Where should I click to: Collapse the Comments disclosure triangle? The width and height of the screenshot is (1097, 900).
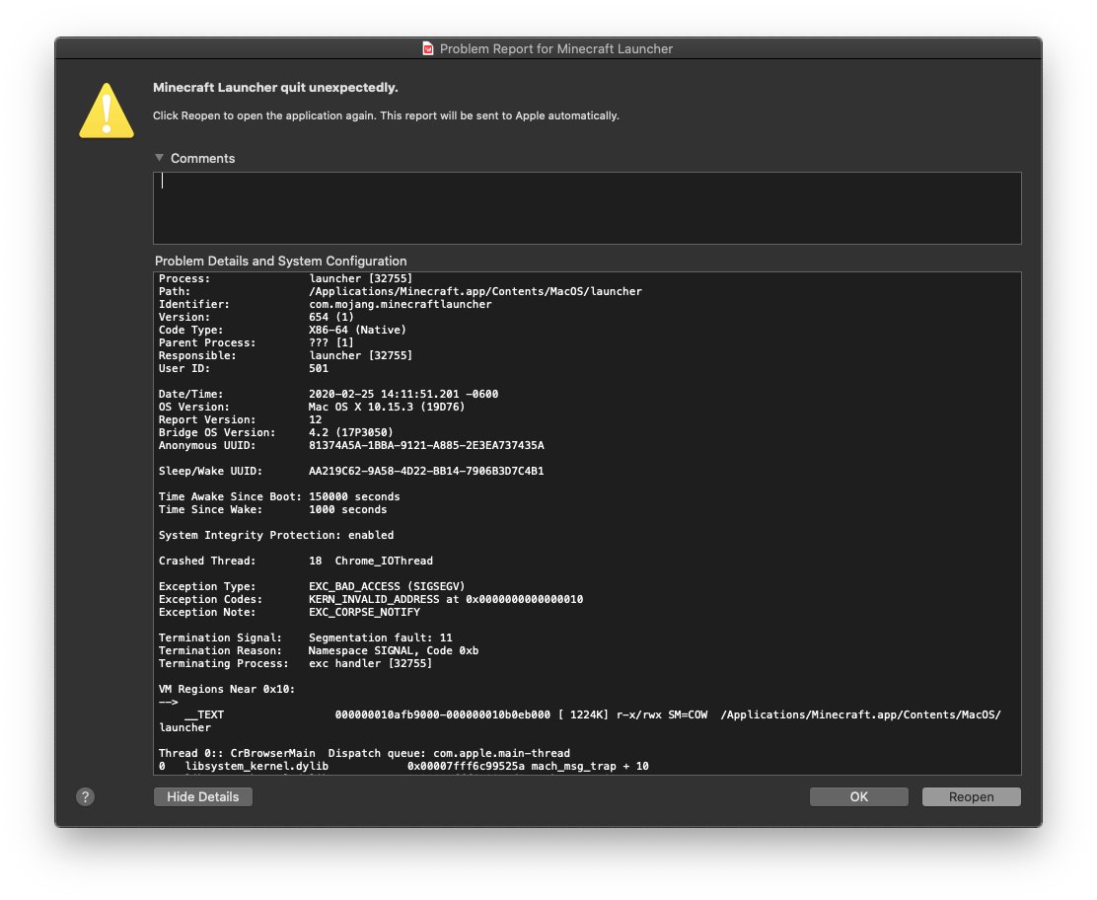tap(159, 158)
